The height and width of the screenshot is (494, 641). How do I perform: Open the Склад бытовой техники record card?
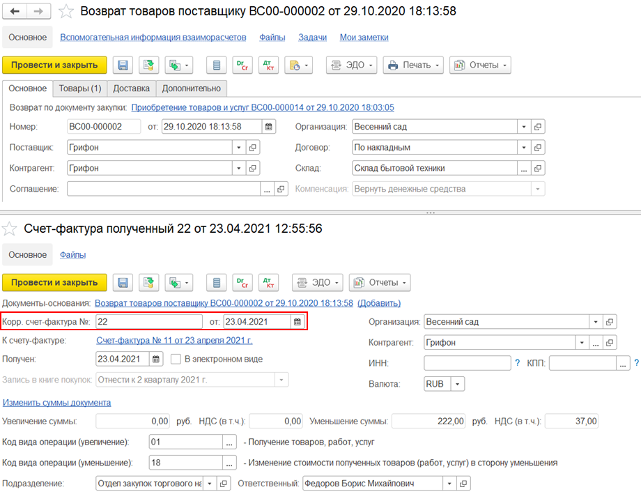pos(538,168)
